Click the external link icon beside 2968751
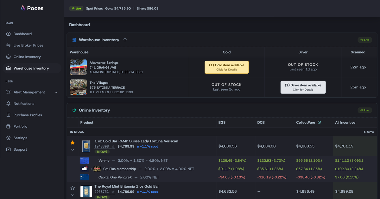This screenshot has width=380, height=199. pos(113,192)
